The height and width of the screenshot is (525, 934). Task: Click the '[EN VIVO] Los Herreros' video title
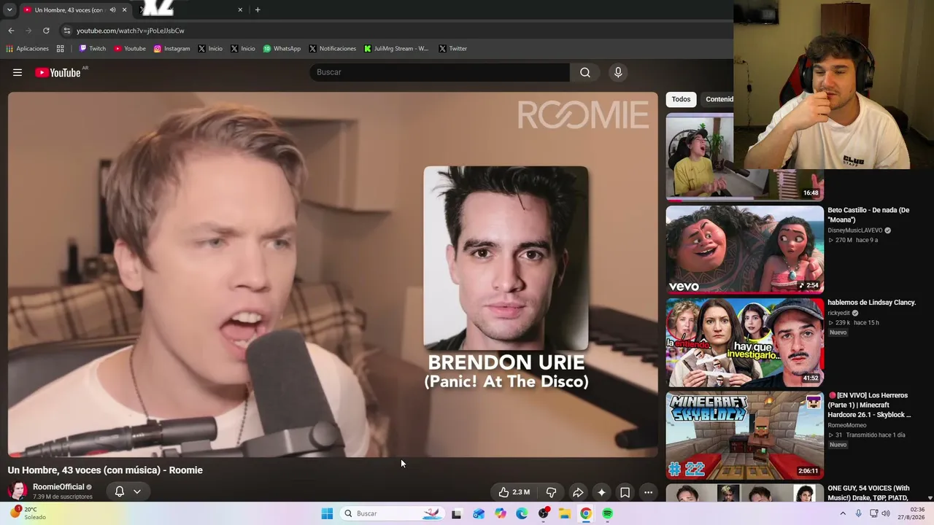tap(869, 405)
